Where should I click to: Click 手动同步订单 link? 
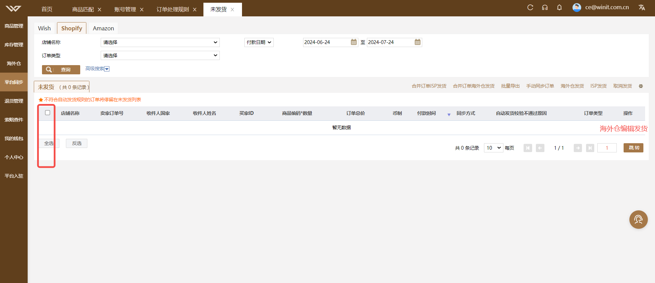540,86
